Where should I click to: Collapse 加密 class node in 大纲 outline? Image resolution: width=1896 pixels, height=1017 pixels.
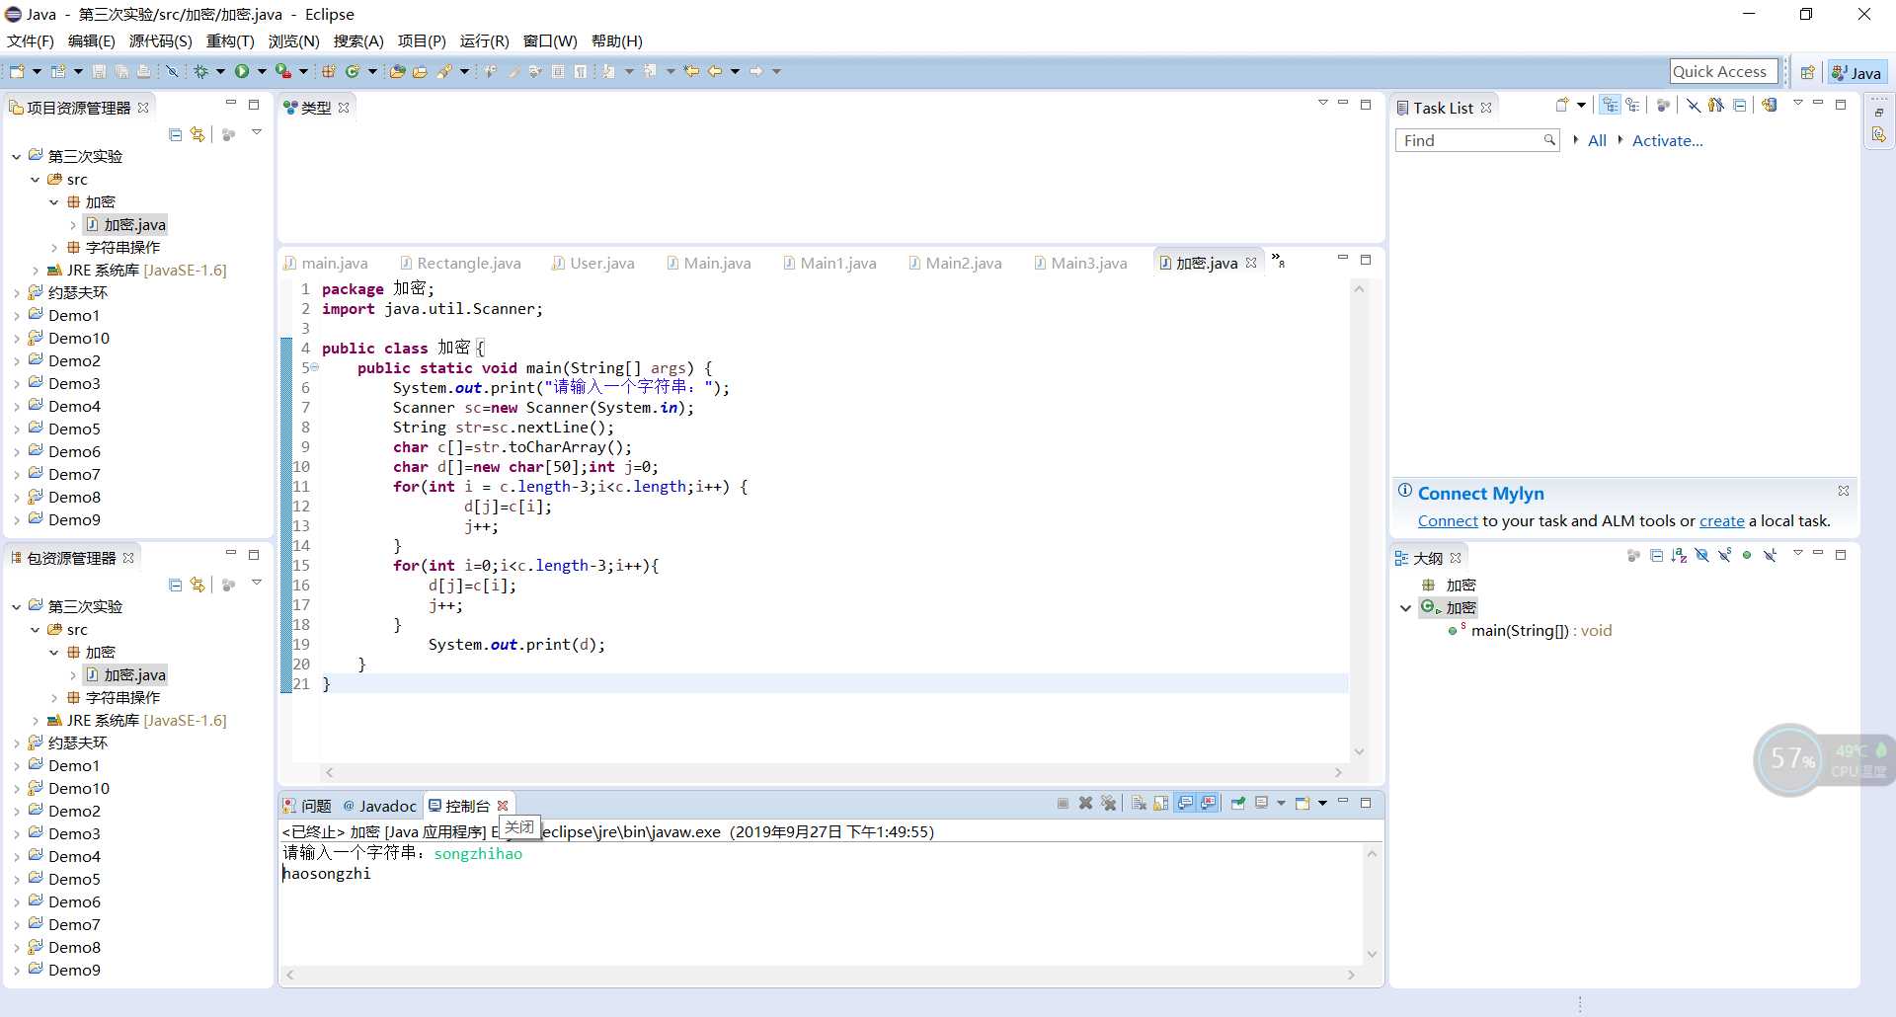1405,608
